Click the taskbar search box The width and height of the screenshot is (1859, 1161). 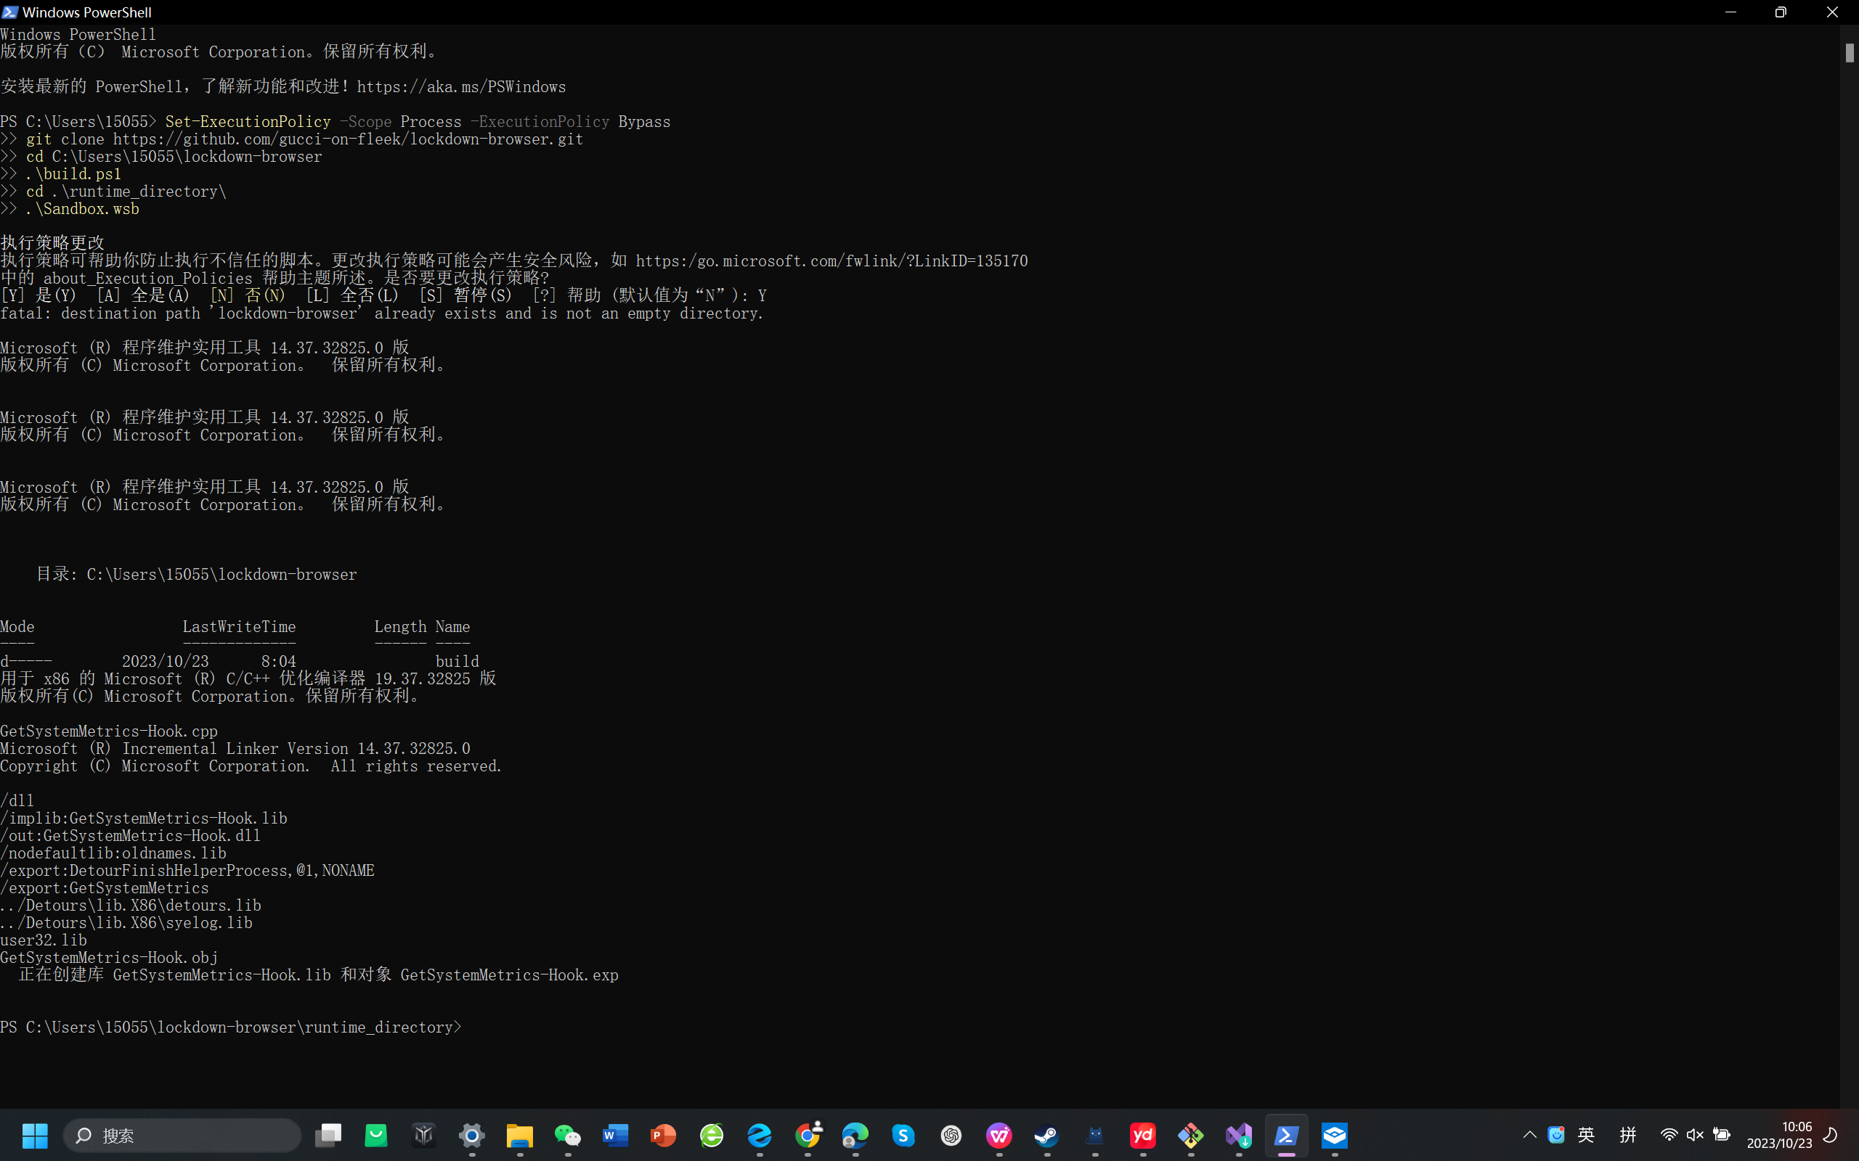[x=182, y=1136]
